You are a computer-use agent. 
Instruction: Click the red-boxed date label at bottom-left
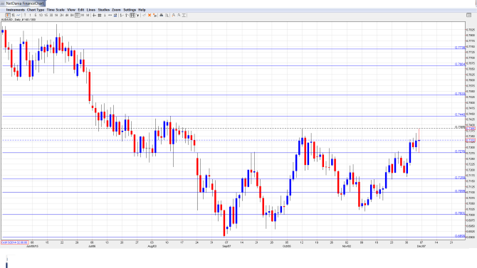coord(14,242)
